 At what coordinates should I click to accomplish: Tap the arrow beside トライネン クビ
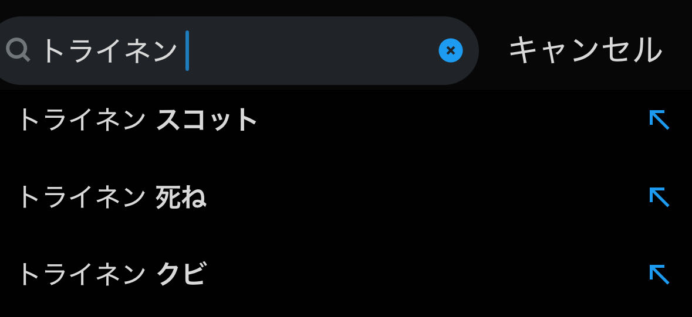coord(659,274)
